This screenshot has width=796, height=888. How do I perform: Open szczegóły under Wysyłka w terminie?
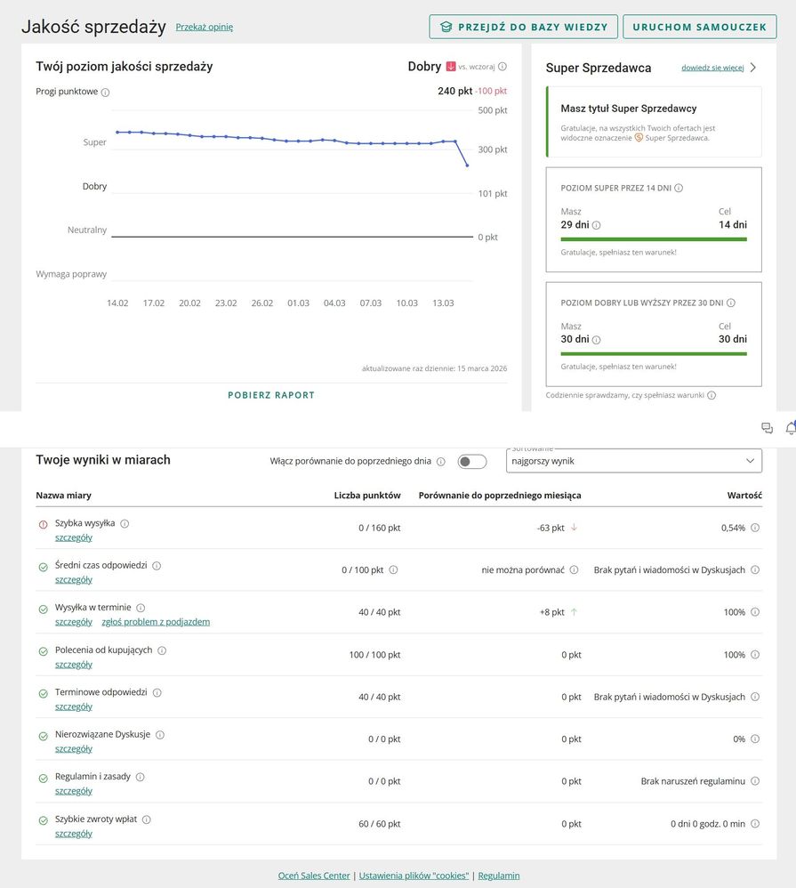coord(74,622)
